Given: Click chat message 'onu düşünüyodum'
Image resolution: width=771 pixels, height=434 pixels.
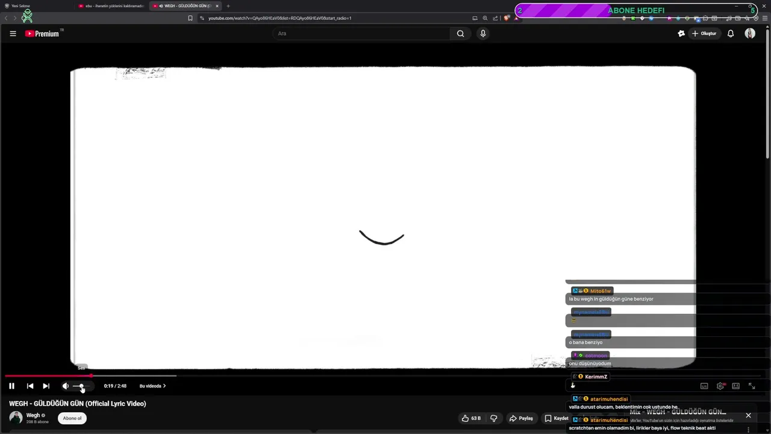Looking at the screenshot, I should pos(590,363).
